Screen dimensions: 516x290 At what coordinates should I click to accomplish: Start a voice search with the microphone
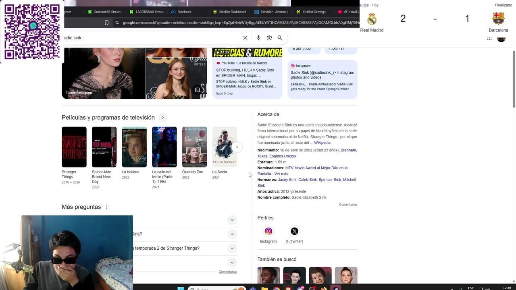coord(258,38)
